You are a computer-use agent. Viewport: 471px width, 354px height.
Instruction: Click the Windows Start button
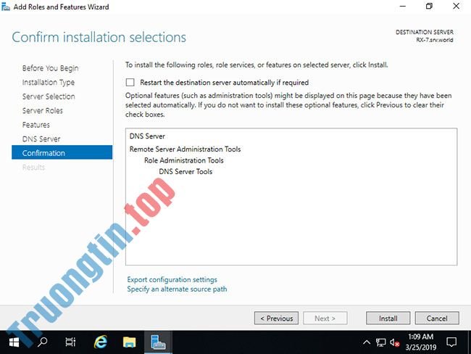14,342
